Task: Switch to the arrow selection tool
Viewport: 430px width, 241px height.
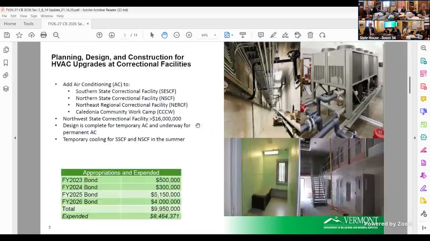Action: (x=152, y=35)
